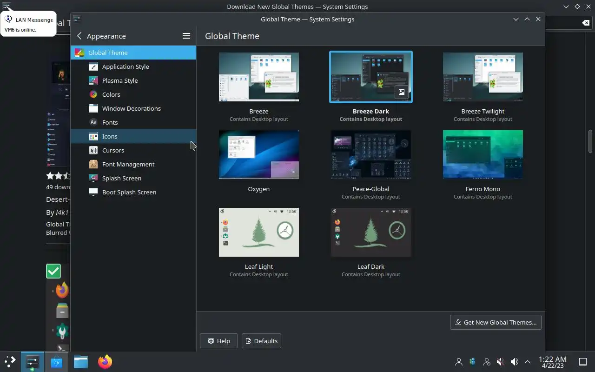This screenshot has width=595, height=372.
Task: Switch to System Settings taskbar entry
Action: tap(32, 362)
